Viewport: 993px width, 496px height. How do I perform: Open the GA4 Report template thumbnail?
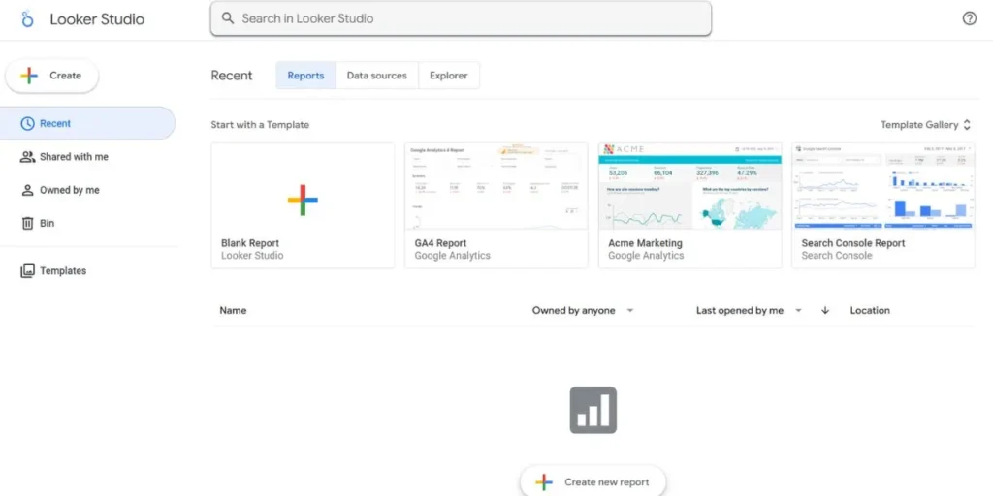coord(496,186)
